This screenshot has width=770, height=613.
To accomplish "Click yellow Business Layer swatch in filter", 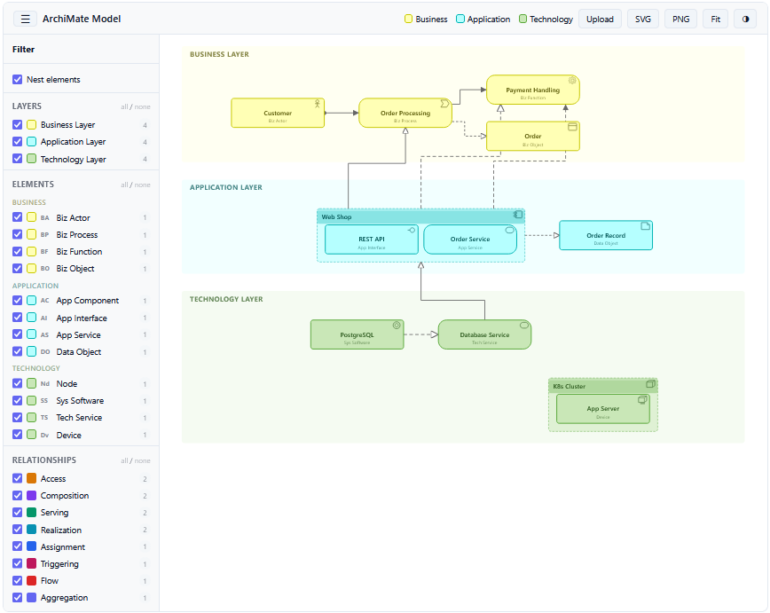I will pyautogui.click(x=31, y=124).
